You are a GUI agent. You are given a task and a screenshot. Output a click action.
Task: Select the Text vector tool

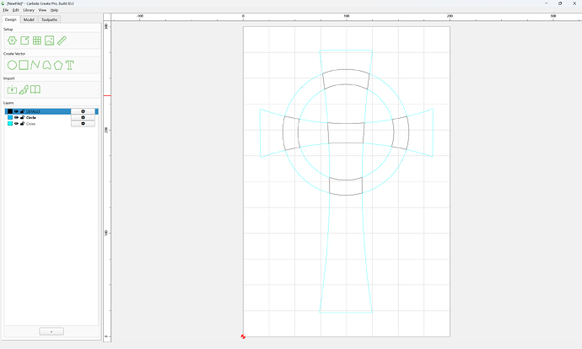click(x=70, y=65)
